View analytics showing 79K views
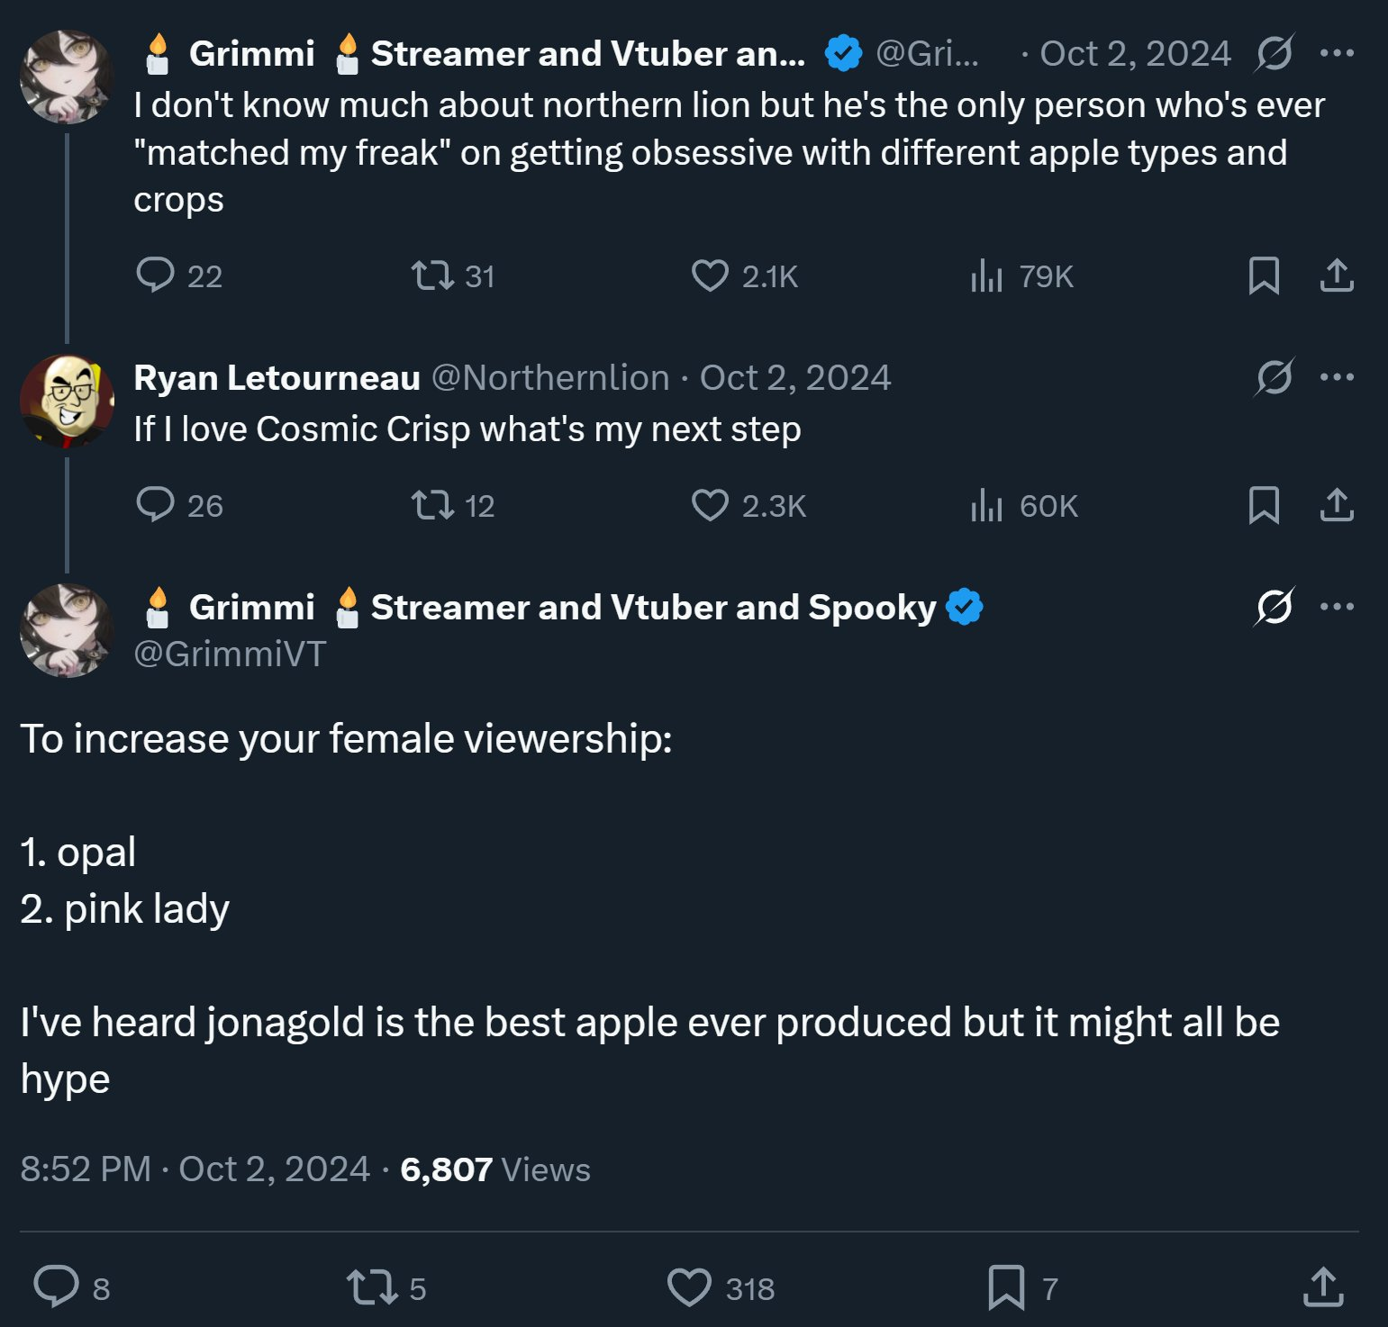 point(987,275)
